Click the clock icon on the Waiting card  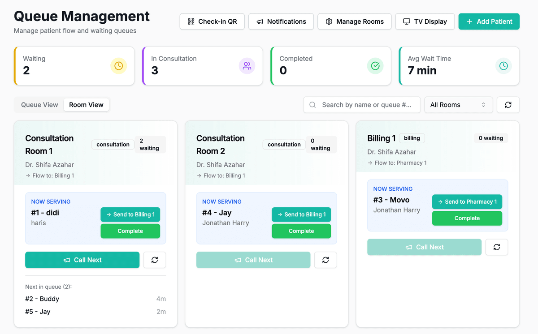point(118,66)
